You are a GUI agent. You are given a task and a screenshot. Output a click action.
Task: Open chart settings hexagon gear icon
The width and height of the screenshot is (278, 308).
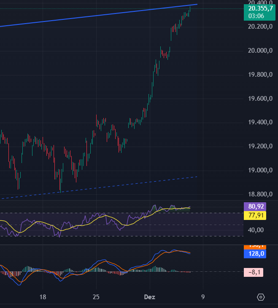pyautogui.click(x=261, y=297)
